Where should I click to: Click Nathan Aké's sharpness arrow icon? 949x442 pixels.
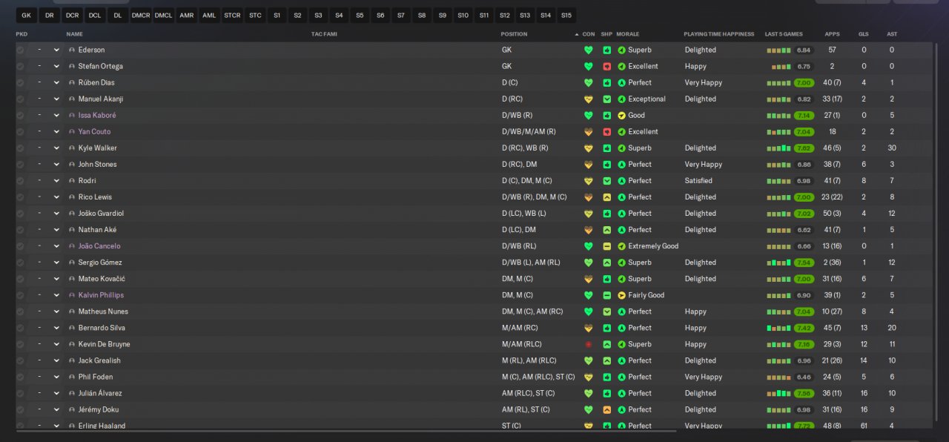coord(607,230)
